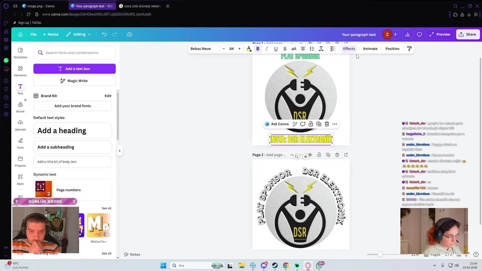The height and width of the screenshot is (271, 482).
Task: Toggle strikethrough formatting
Action: (x=285, y=49)
